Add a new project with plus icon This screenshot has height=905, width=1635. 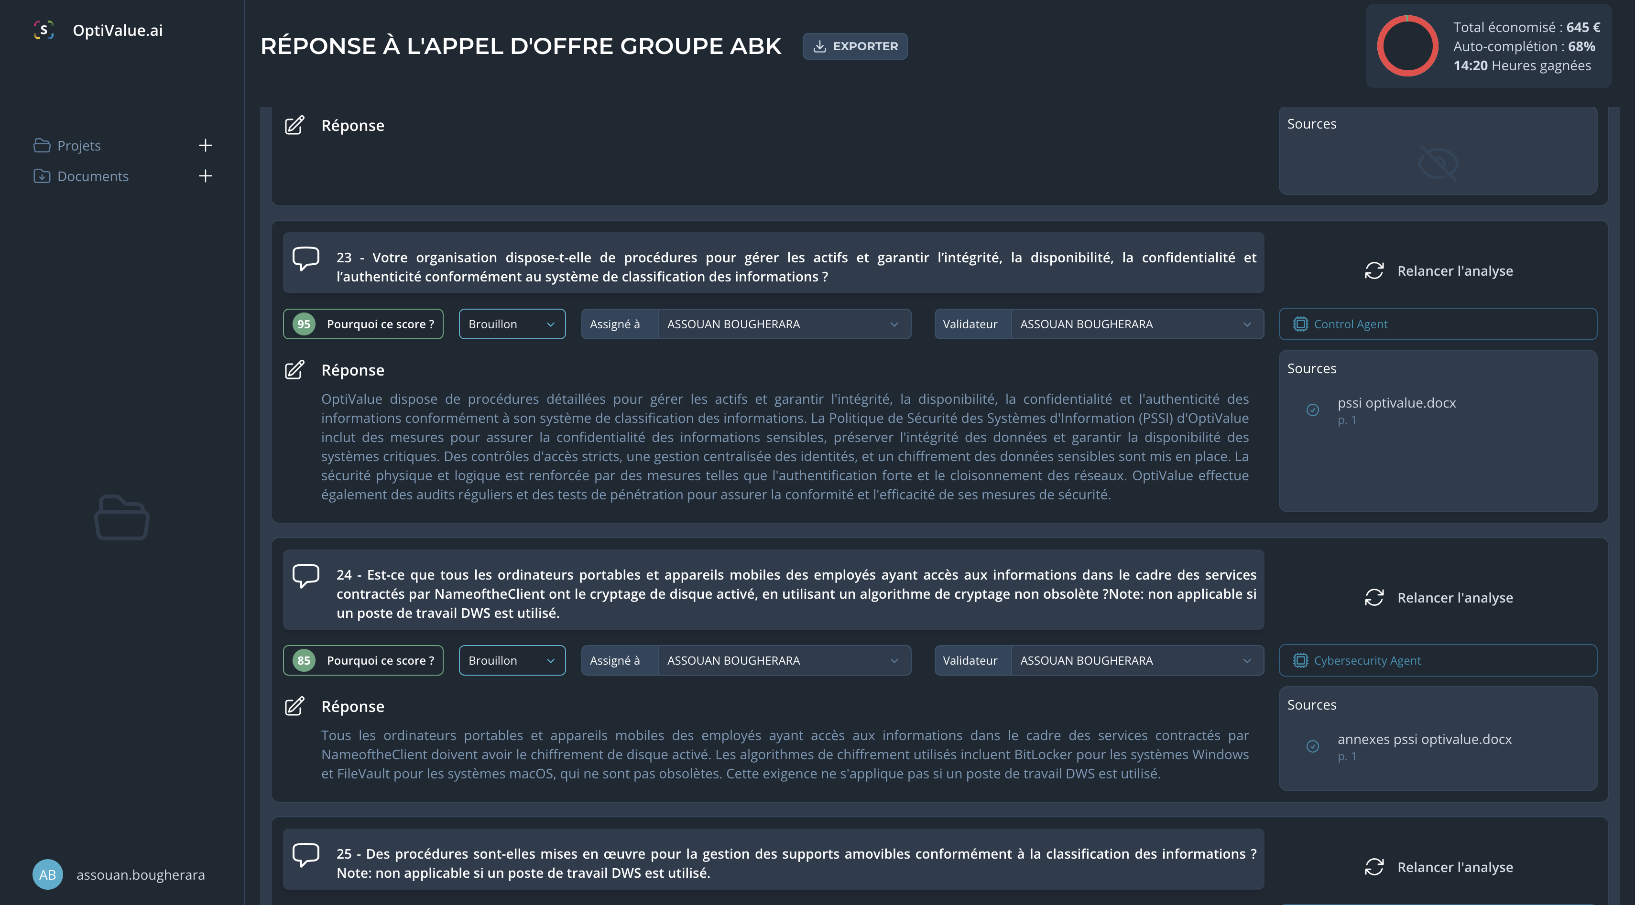pyautogui.click(x=205, y=145)
